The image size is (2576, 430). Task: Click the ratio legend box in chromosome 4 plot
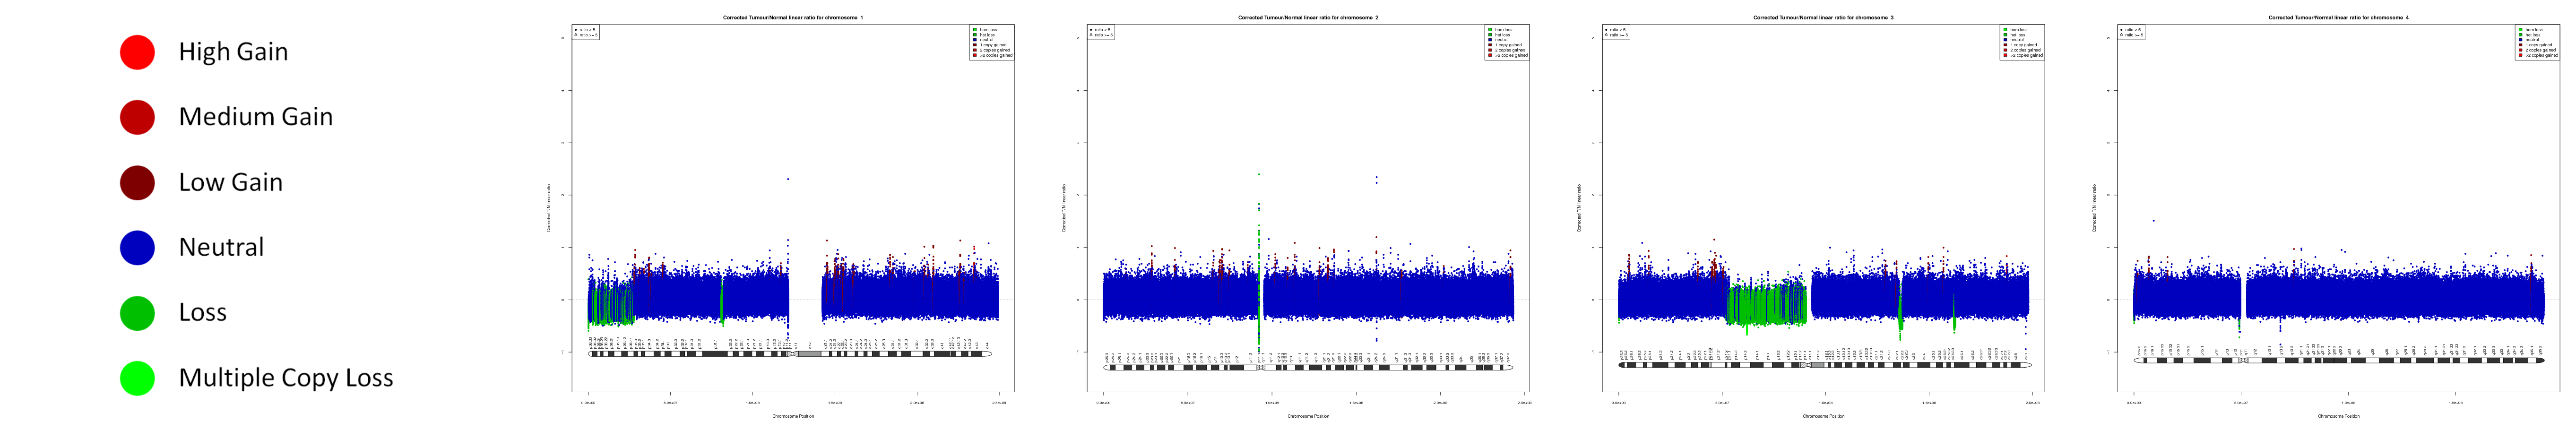coord(2131,32)
